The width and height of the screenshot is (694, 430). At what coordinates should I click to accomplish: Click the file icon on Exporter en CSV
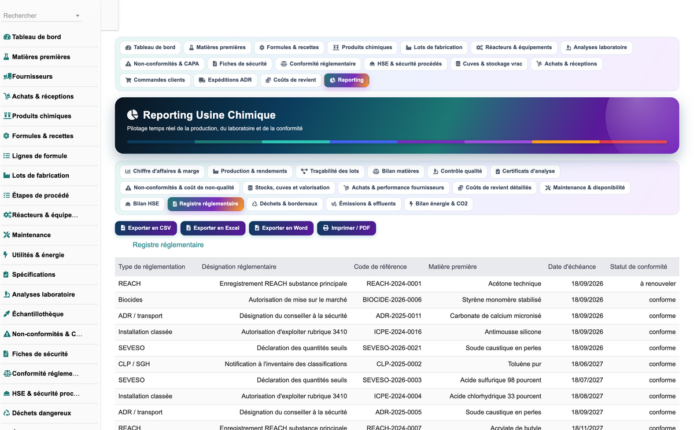123,228
